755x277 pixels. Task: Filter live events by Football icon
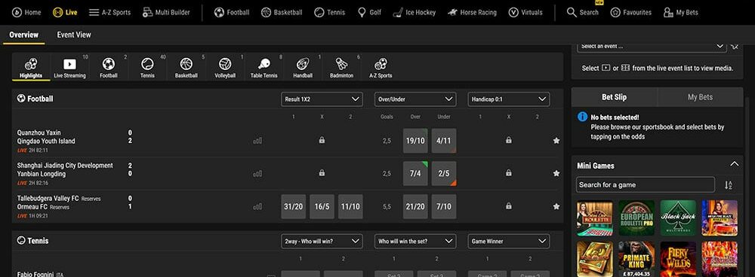[108, 68]
